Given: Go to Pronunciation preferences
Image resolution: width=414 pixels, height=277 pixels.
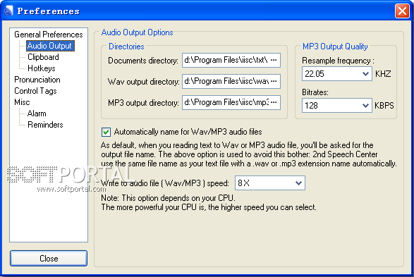Looking at the screenshot, I should tap(37, 80).
